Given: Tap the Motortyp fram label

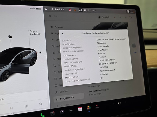Looking at the screenshot, I should (72, 77).
